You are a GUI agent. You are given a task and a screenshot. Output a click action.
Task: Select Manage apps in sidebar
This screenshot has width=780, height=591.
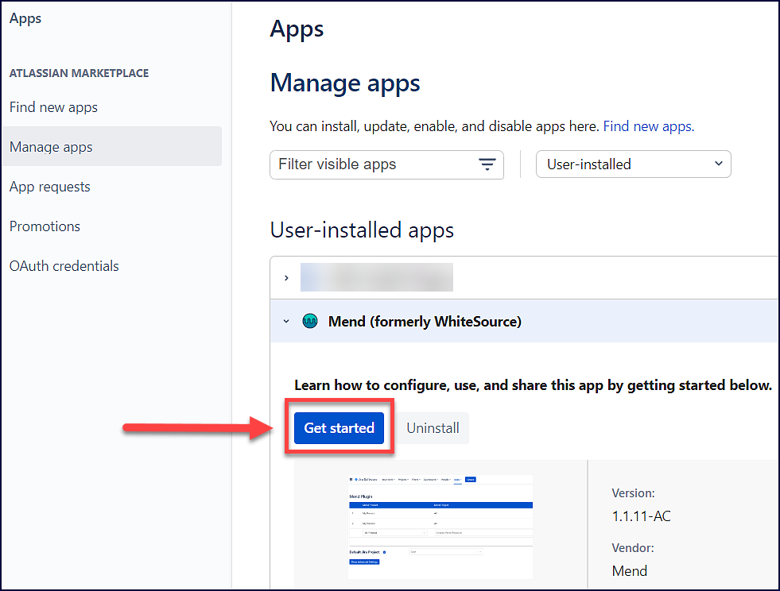point(51,147)
